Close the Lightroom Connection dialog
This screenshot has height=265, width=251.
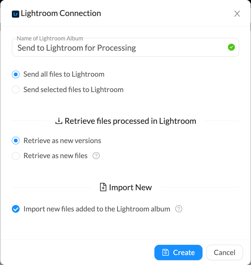[x=237, y=14]
